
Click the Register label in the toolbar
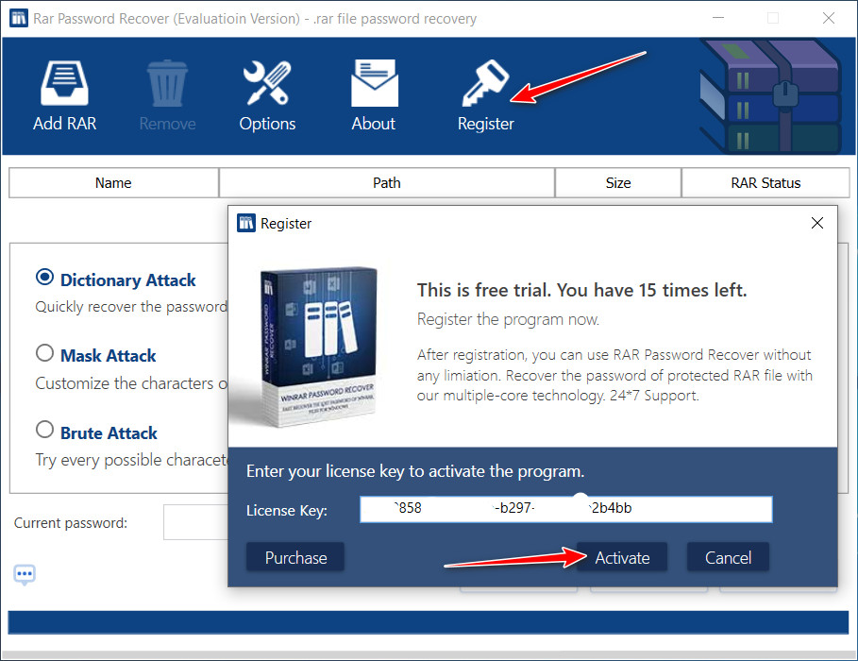[x=486, y=125]
